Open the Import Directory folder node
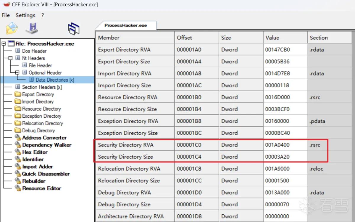The height and width of the screenshot is (222, 355). coord(38,102)
